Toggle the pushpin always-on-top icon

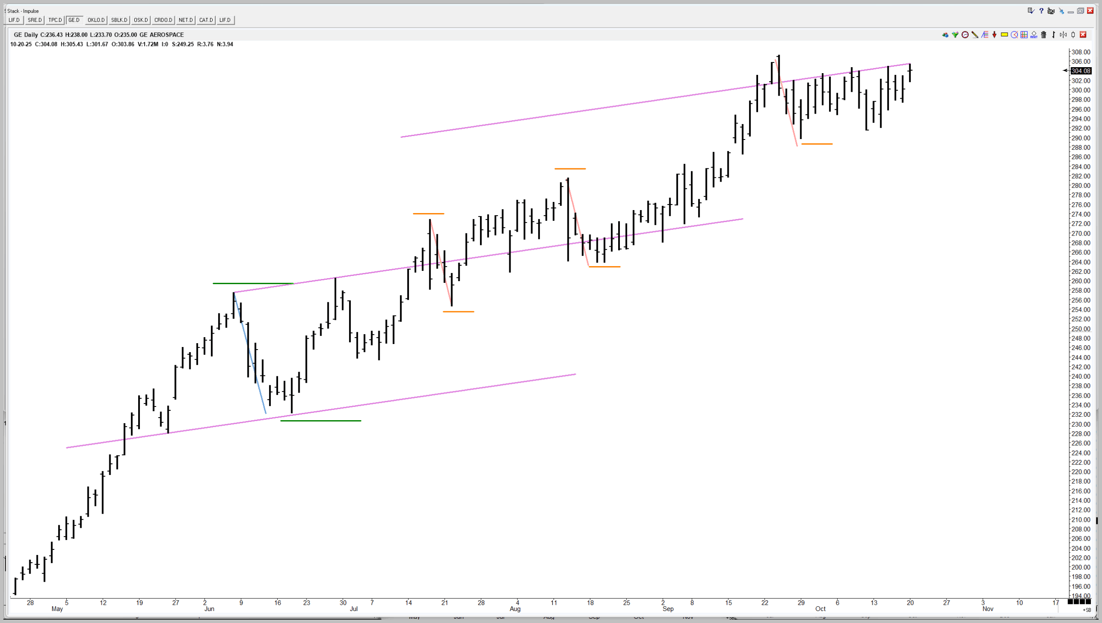coord(1062,11)
